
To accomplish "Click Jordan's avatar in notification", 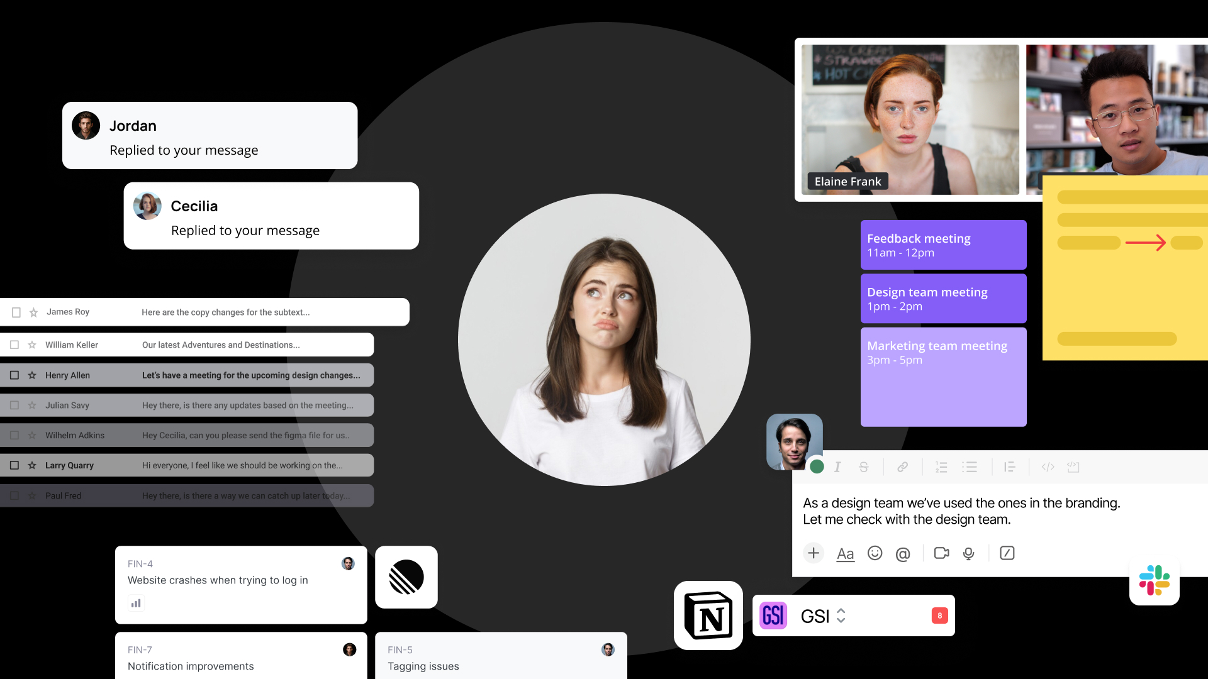I will click(x=86, y=126).
